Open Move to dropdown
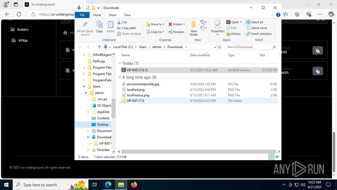 pos(155,24)
